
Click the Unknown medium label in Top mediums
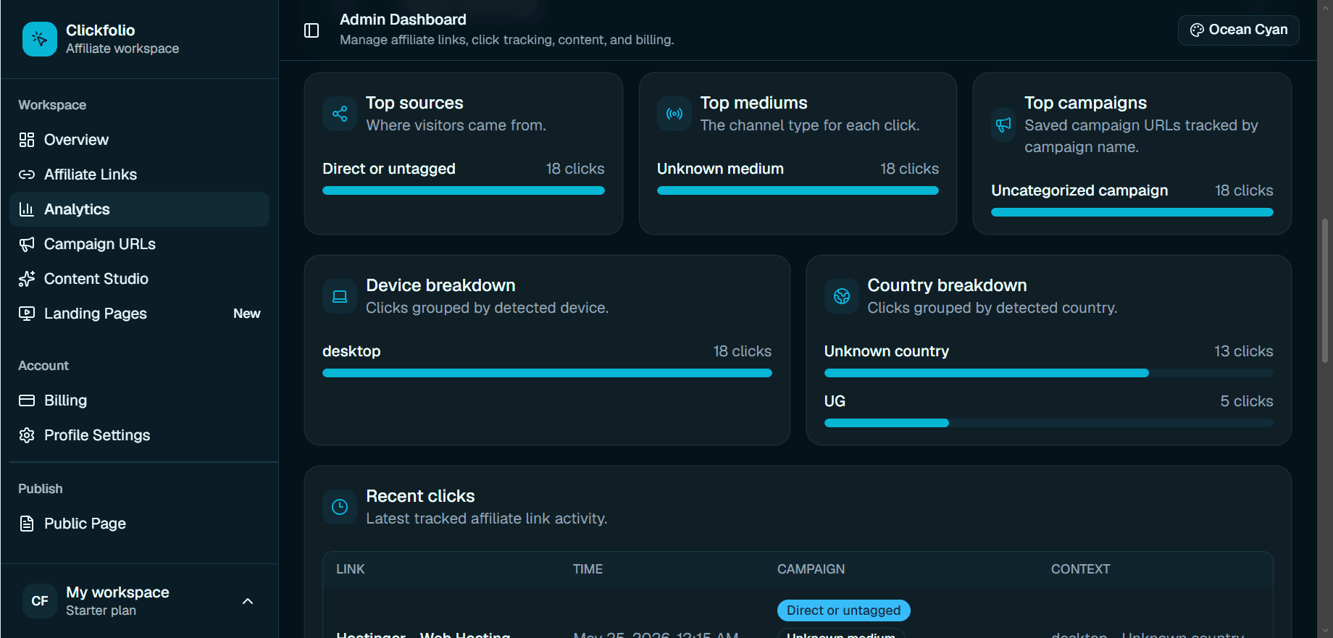coord(720,169)
